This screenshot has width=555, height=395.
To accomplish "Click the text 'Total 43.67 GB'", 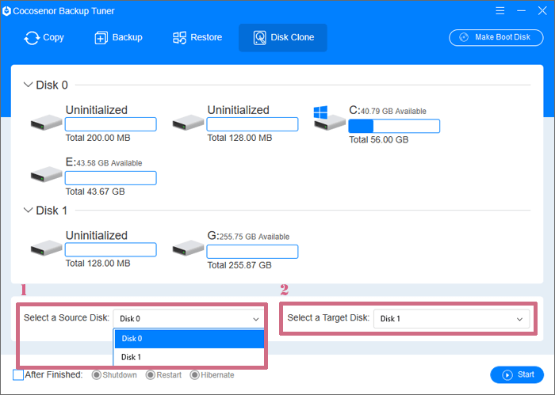I will point(95,192).
